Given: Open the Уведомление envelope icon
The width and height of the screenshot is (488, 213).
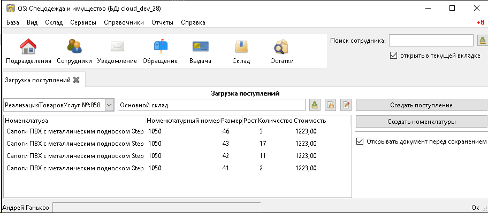Looking at the screenshot, I should [x=117, y=46].
